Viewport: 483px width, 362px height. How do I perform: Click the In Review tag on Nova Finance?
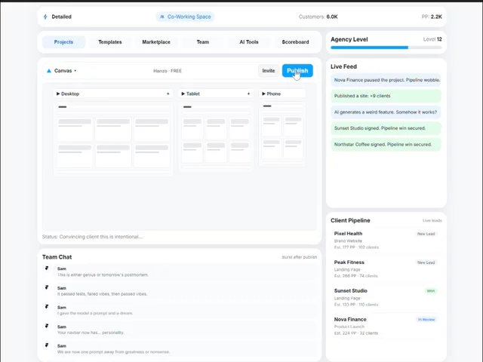point(426,320)
